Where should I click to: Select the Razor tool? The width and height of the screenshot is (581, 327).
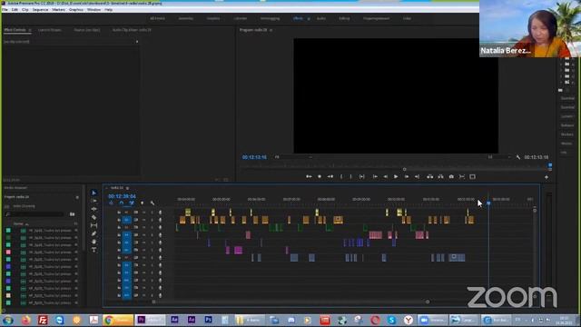click(94, 217)
